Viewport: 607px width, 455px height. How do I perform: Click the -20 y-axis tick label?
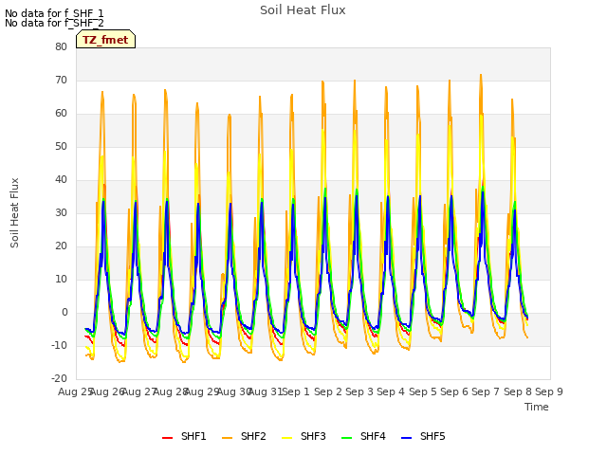pyautogui.click(x=59, y=379)
